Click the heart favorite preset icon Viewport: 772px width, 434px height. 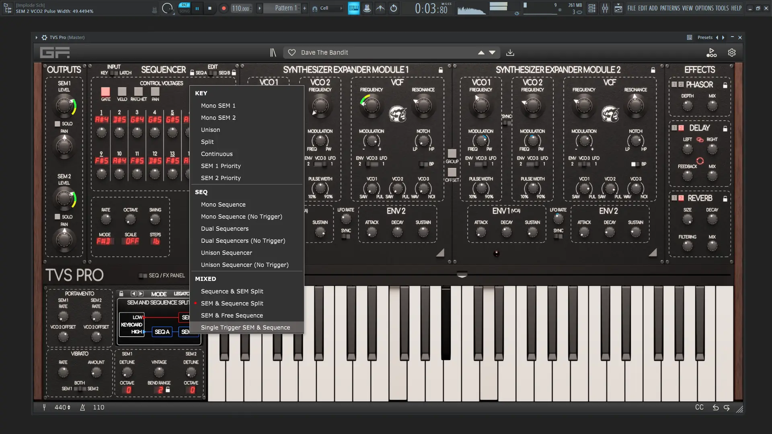pyautogui.click(x=292, y=53)
